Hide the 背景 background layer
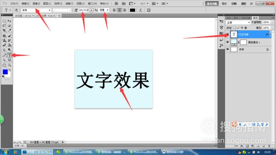Viewport: 276px width, 155px height. click(228, 49)
